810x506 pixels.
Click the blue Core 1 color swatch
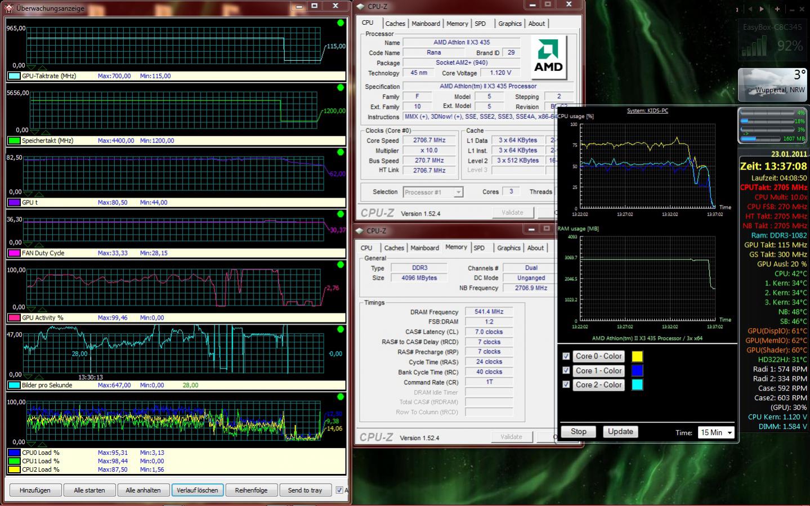pos(637,370)
